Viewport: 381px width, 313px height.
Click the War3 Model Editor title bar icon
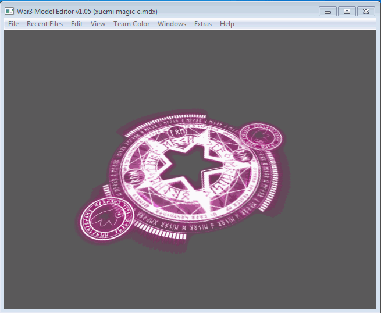click(x=9, y=11)
